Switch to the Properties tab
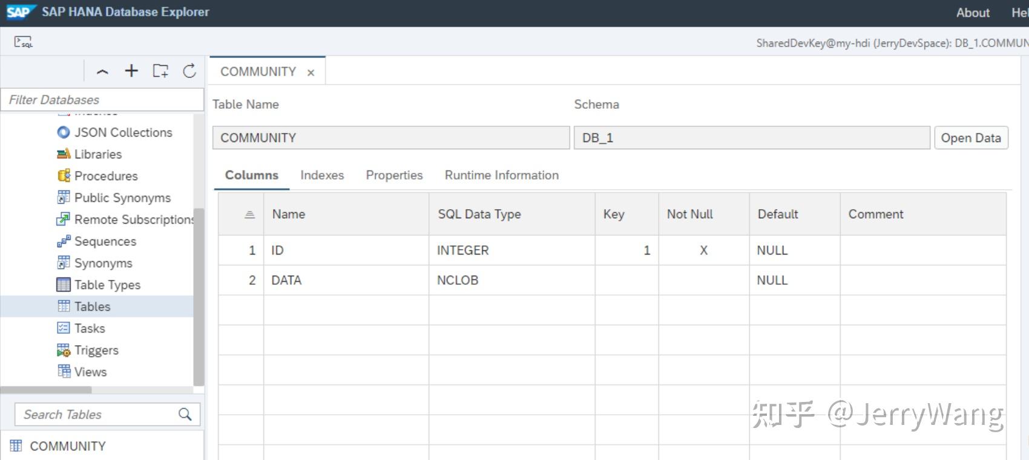This screenshot has height=460, width=1029. click(394, 175)
